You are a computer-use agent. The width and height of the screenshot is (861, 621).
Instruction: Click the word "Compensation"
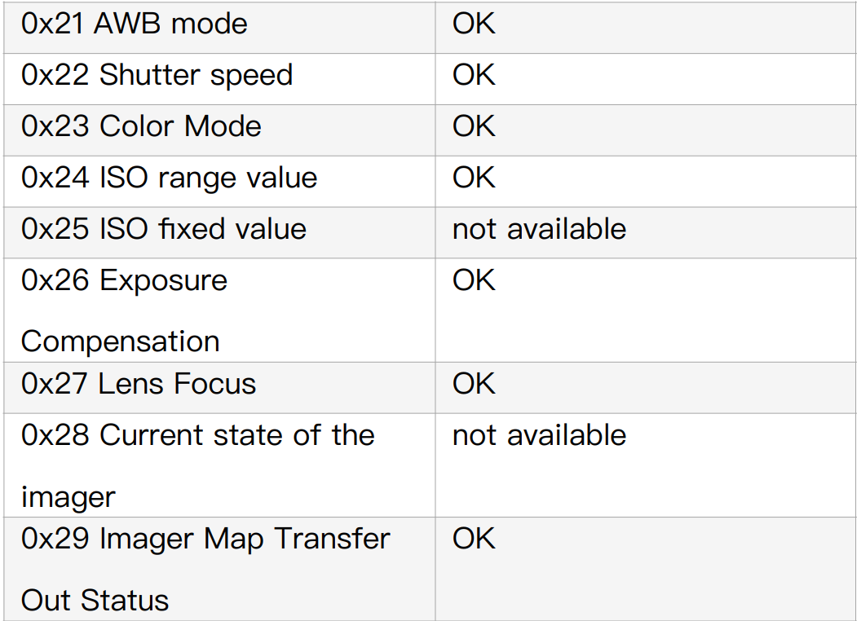click(x=120, y=341)
